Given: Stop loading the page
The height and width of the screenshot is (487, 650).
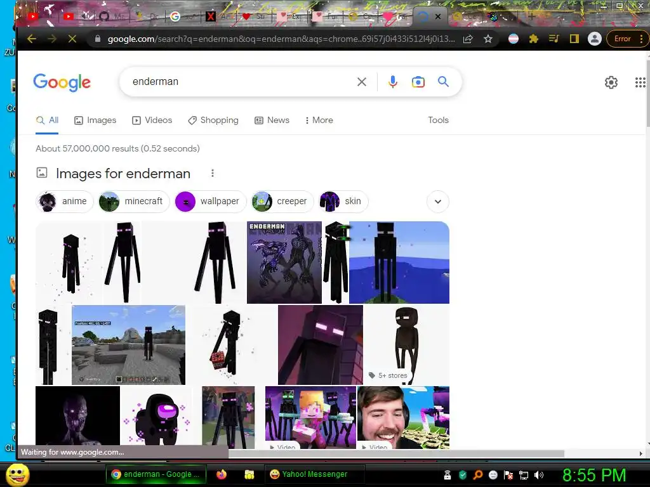Looking at the screenshot, I should pos(72,39).
